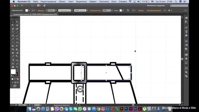Click the stroke weight input field
The height and width of the screenshot is (112, 199).
point(51,10)
